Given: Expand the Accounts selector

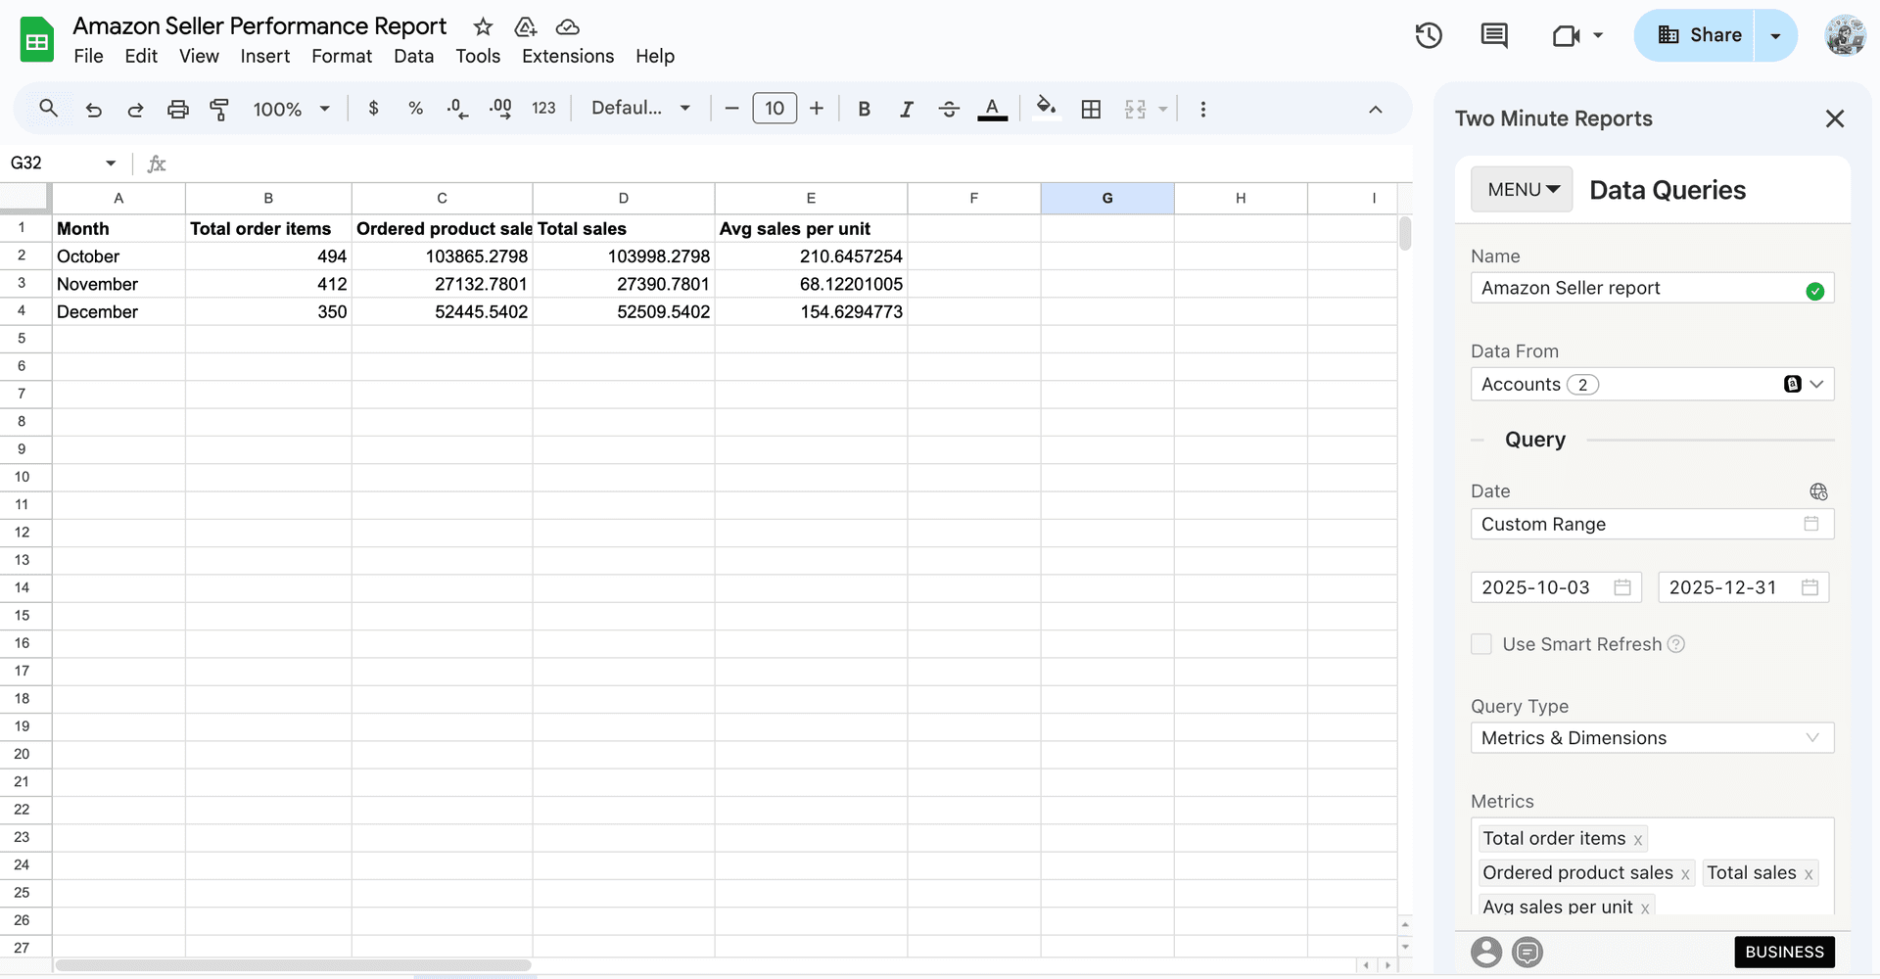Looking at the screenshot, I should (x=1817, y=384).
